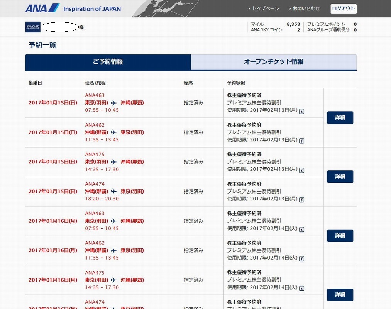Click airplane icon in ANA463 January 15 row
Viewport: 391px width, 309px height.
pyautogui.click(x=114, y=103)
